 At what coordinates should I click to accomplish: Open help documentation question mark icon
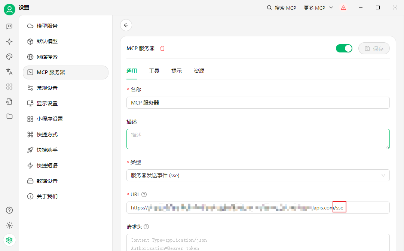click(9, 210)
